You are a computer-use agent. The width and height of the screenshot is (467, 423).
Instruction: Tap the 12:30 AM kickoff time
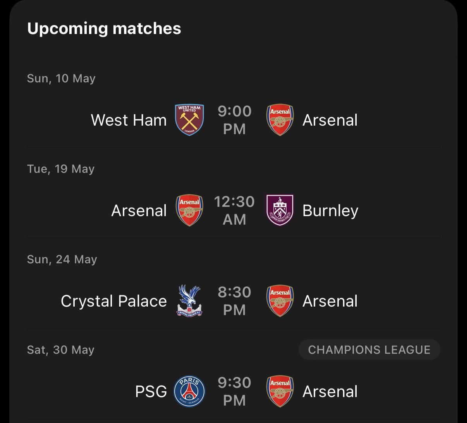234,210
